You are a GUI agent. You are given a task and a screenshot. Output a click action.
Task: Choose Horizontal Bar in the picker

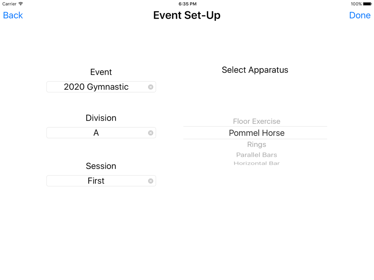(257, 164)
